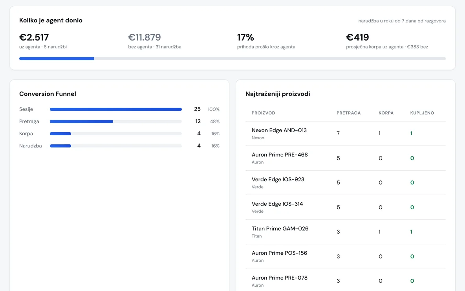Image resolution: width=465 pixels, height=291 pixels.
Task: Click the PROIZVOD column header
Action: pyautogui.click(x=264, y=113)
